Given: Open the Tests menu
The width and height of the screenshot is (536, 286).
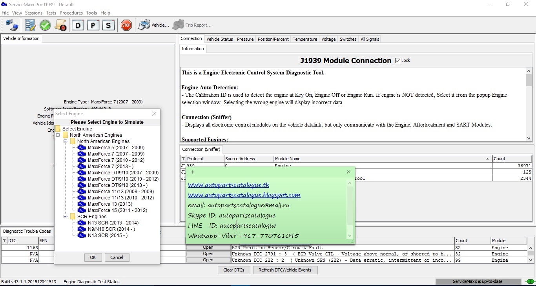Looking at the screenshot, I should point(51,13).
